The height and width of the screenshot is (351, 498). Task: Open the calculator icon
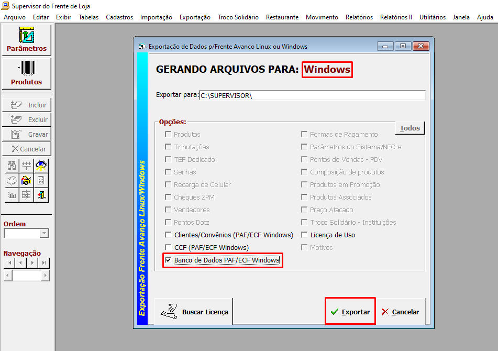click(41, 180)
